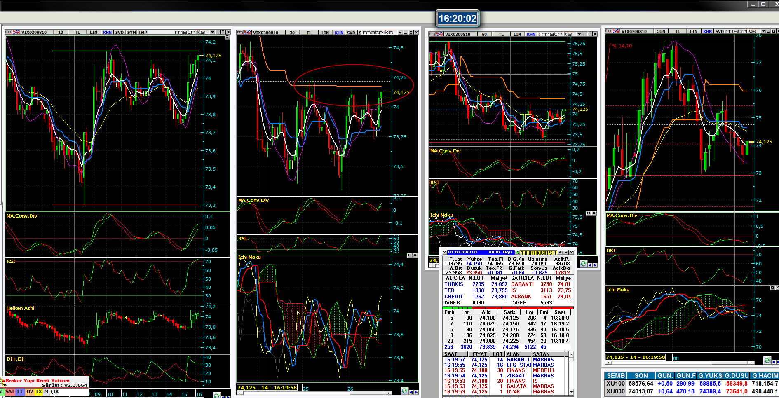Click the yellow 'R' icon in depth window
779x398 pixels.
555,253
